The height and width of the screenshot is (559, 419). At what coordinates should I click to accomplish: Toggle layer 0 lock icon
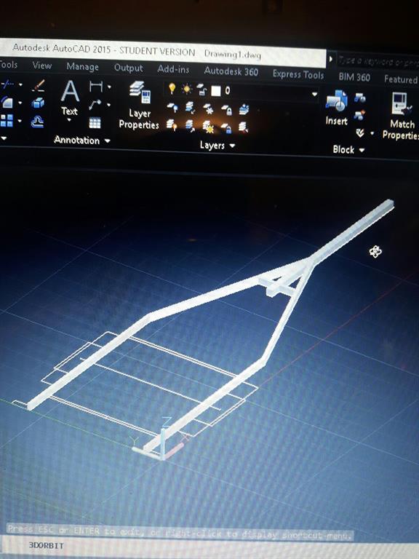[x=201, y=90]
